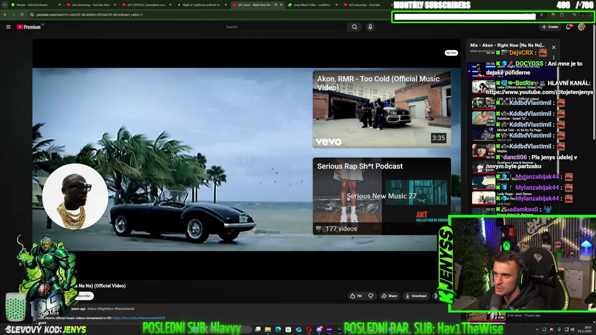
Task: Focus the YouTube search field
Action: (285, 27)
